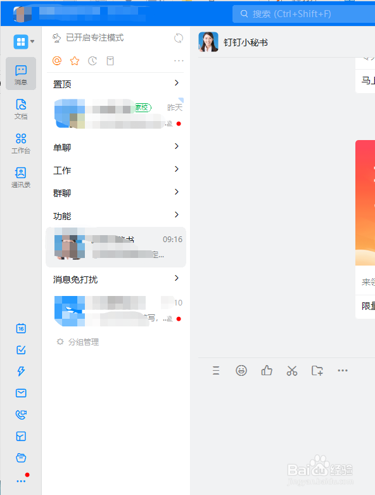The width and height of the screenshot is (375, 495).
Task: Open the bookmark note filter icon
Action: click(110, 61)
